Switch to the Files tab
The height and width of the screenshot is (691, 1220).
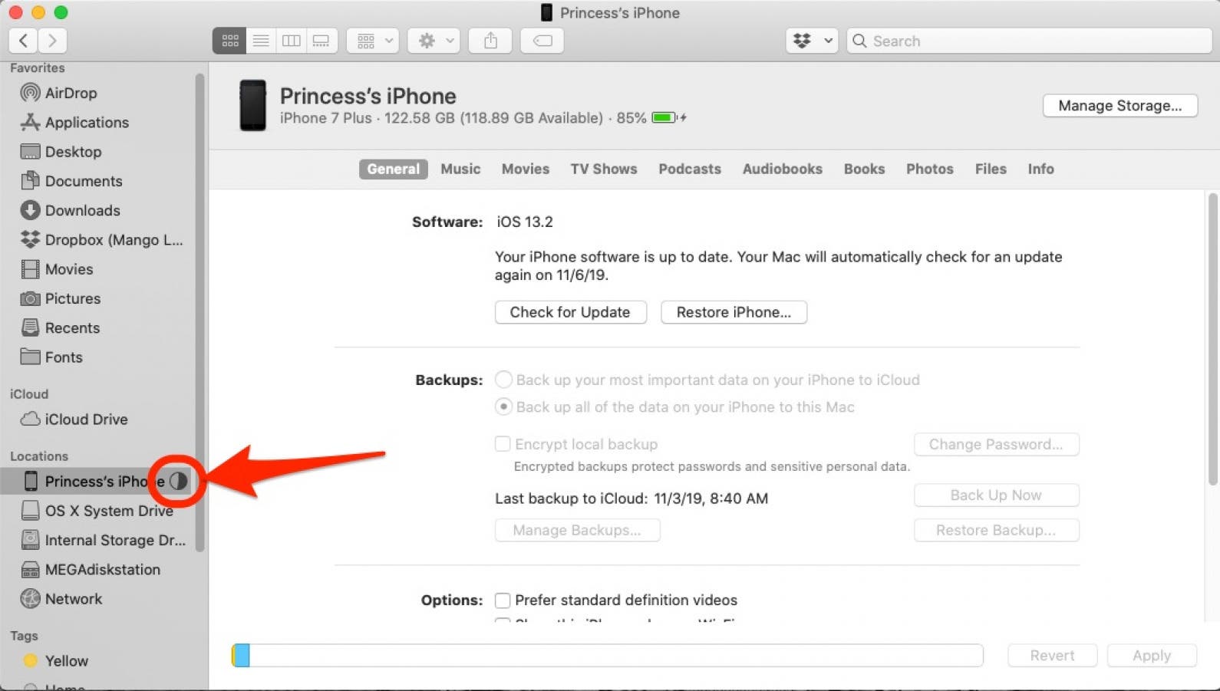point(991,169)
